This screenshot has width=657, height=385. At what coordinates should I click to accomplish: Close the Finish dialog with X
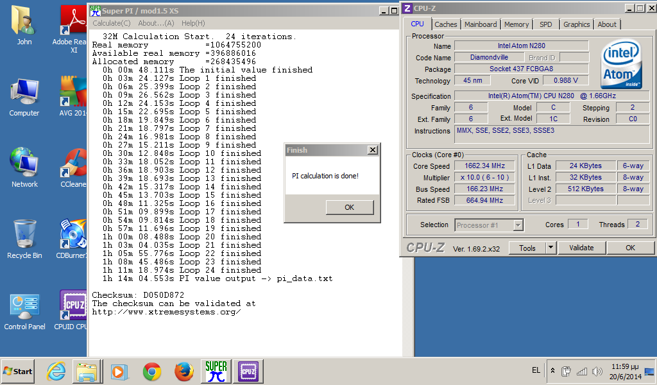pos(373,150)
